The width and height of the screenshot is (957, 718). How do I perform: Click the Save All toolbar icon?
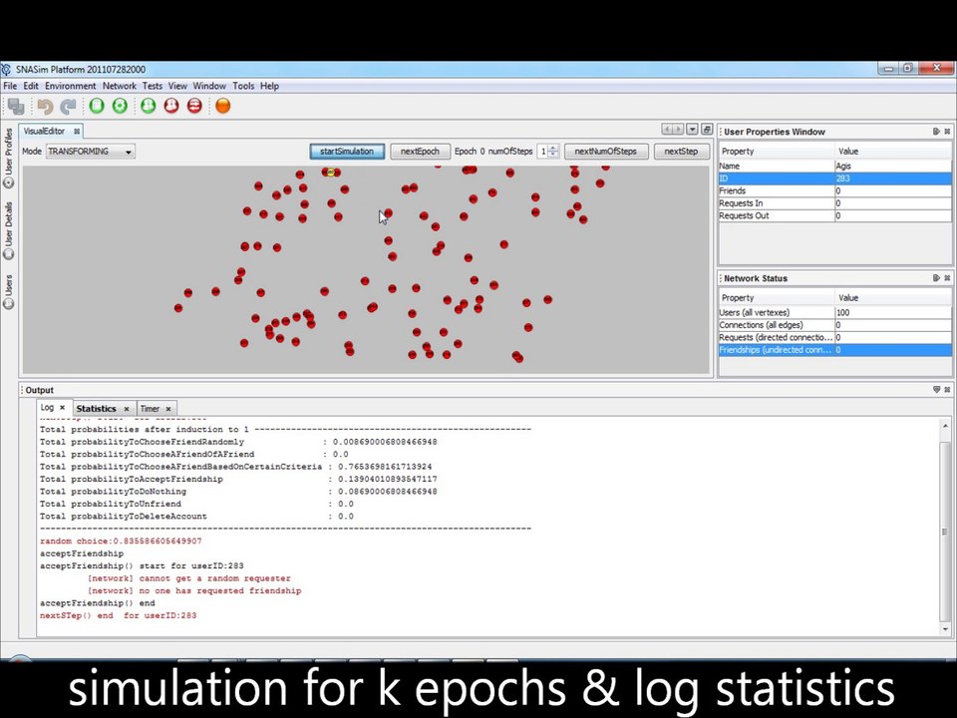pos(16,107)
